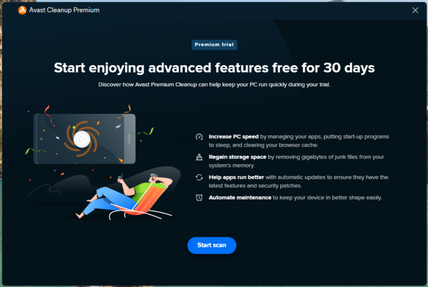The width and height of the screenshot is (428, 287).
Task: Click the 'Start enjoying advanced features' headline
Action: (214, 68)
